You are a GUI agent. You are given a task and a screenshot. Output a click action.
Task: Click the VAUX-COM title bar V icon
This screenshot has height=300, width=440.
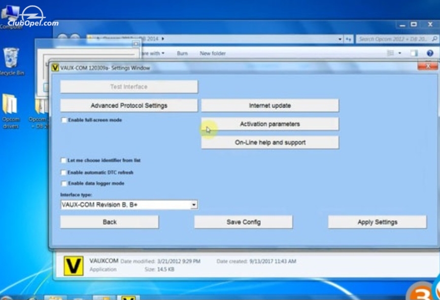(x=55, y=68)
